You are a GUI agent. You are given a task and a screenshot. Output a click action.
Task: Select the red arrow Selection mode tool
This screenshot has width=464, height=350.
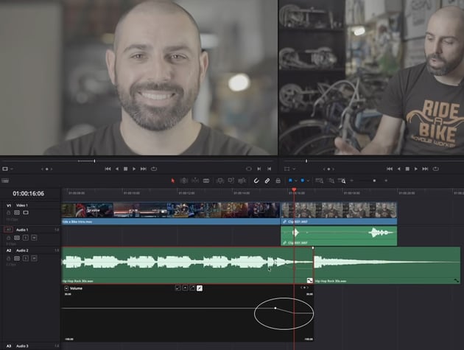[174, 181]
